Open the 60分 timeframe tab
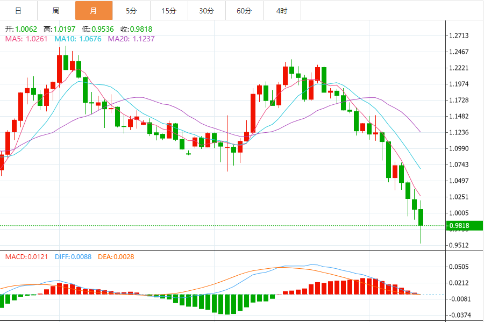484x322 pixels. coord(245,11)
